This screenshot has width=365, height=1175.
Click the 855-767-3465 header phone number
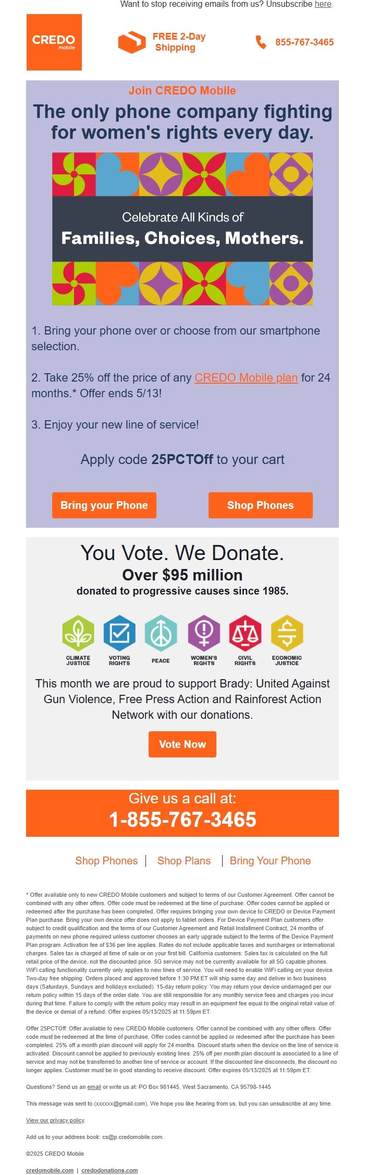pos(305,42)
